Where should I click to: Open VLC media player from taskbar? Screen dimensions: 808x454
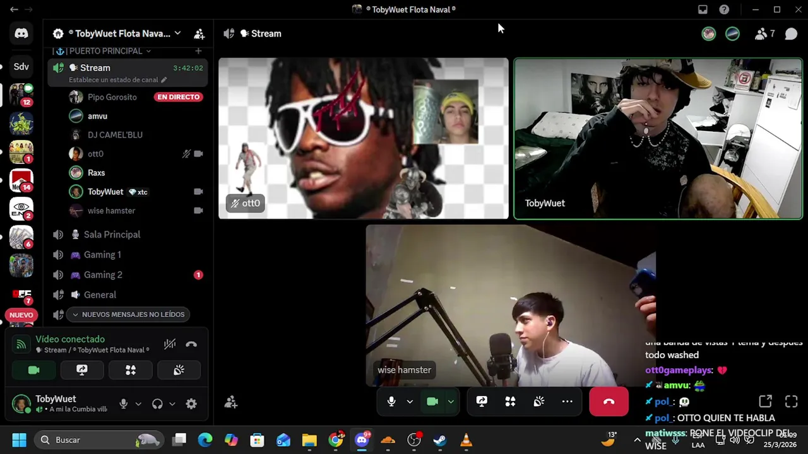466,440
